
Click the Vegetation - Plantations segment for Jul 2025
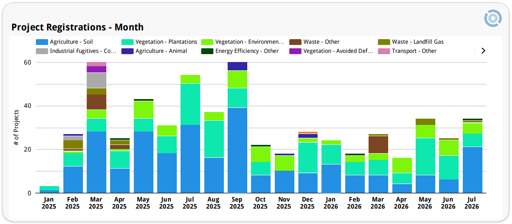(x=190, y=104)
